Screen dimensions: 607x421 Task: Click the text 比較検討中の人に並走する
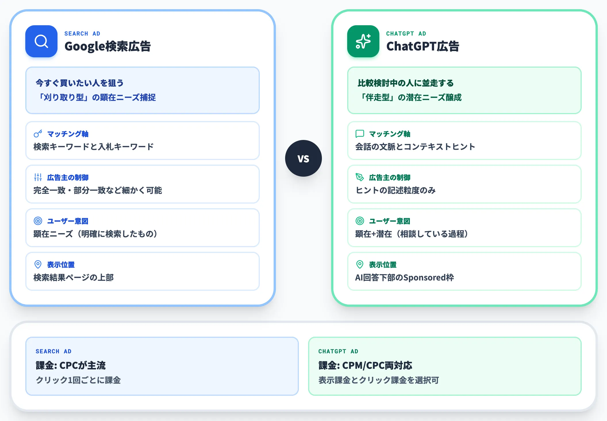click(x=406, y=83)
